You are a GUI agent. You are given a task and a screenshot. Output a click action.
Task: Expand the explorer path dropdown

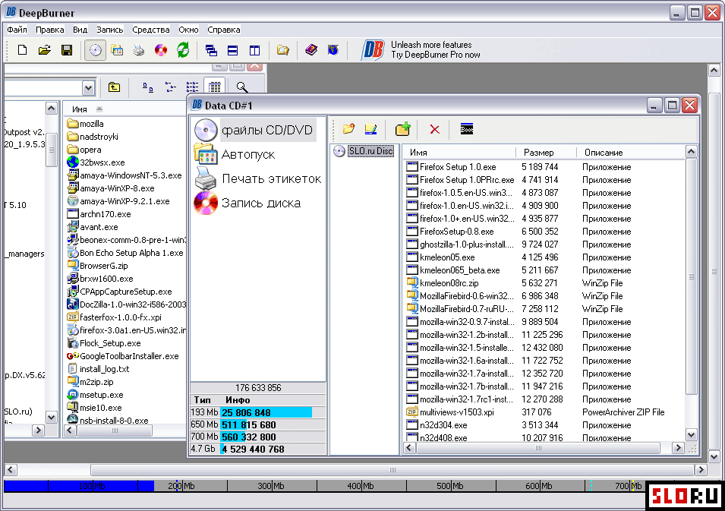pyautogui.click(x=88, y=87)
